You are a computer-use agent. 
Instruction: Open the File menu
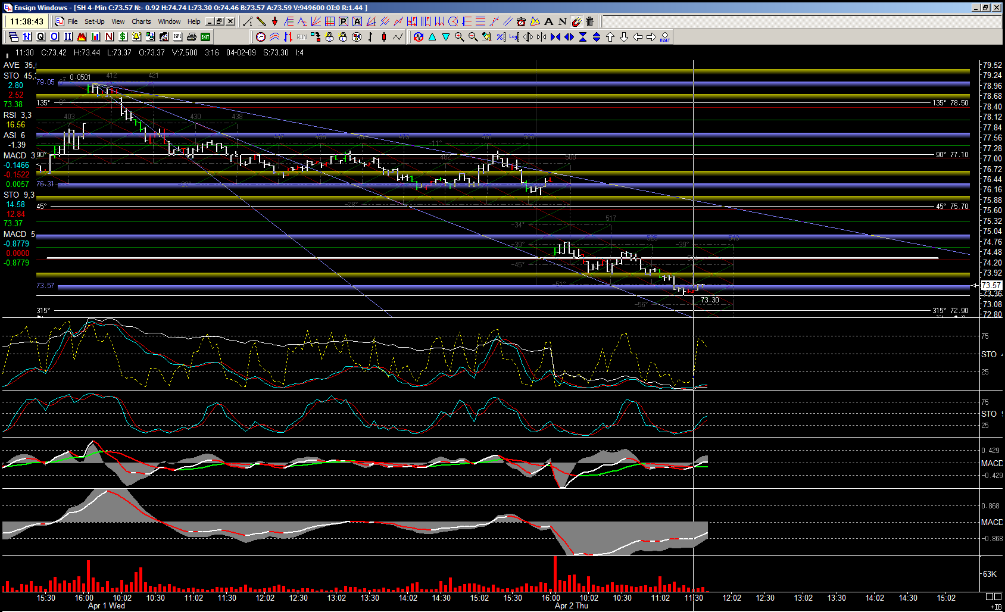73,21
